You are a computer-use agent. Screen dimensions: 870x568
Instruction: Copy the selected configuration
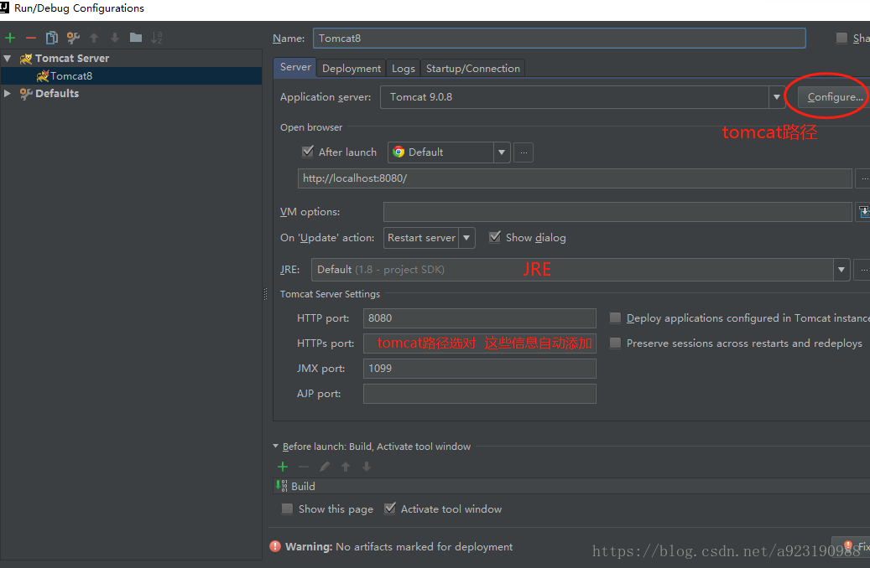[x=52, y=38]
